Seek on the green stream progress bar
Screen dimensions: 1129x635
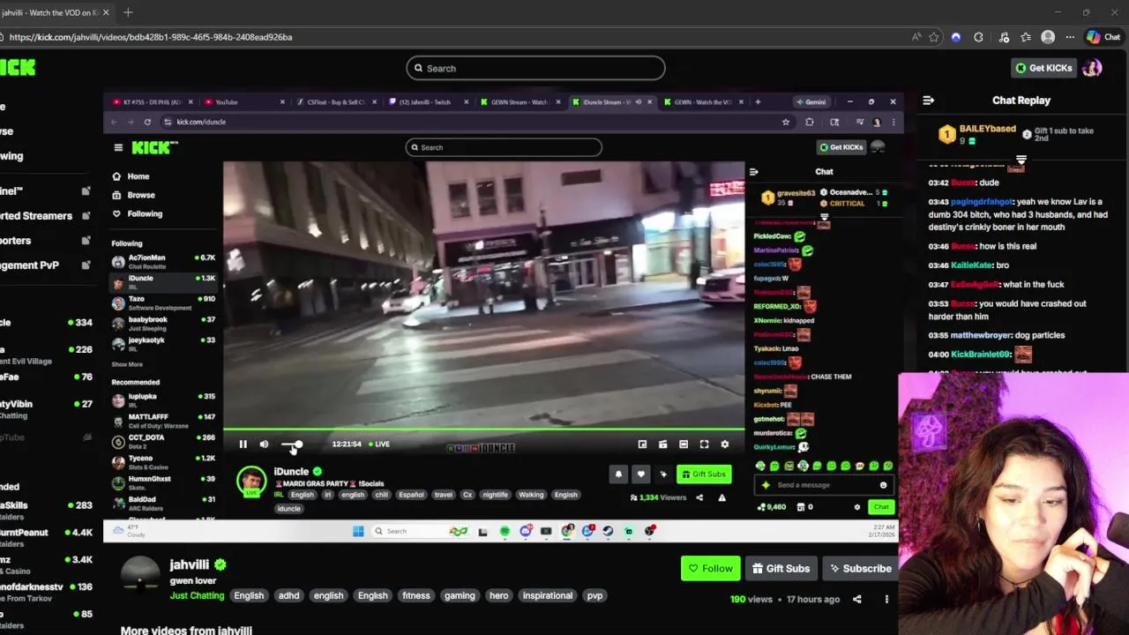click(x=483, y=430)
